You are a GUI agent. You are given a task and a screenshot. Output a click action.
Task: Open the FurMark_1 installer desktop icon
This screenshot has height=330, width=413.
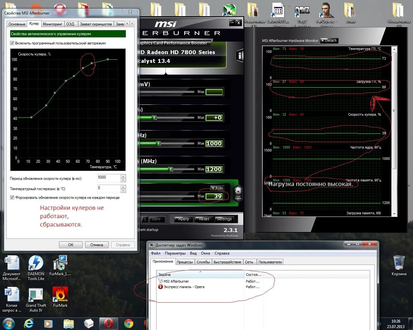(60, 266)
